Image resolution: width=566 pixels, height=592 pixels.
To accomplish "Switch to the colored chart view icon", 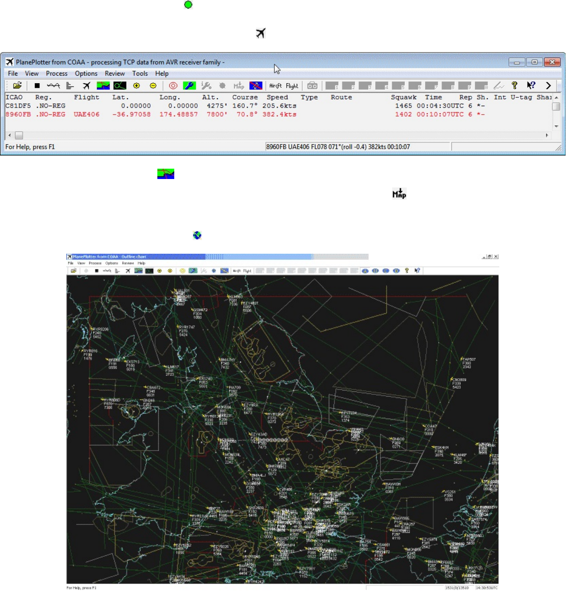I will pyautogui.click(x=103, y=86).
